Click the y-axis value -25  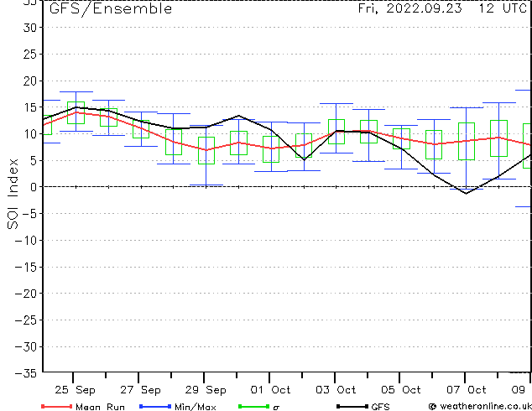pyautogui.click(x=26, y=320)
